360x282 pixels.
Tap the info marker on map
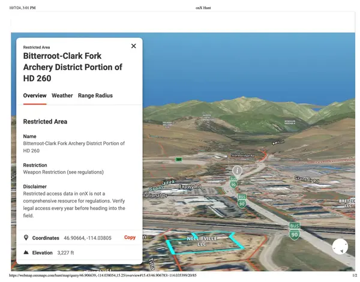(238, 171)
